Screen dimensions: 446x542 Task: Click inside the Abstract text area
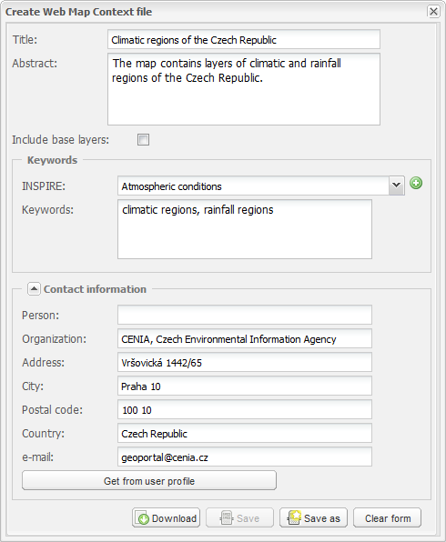pos(244,89)
